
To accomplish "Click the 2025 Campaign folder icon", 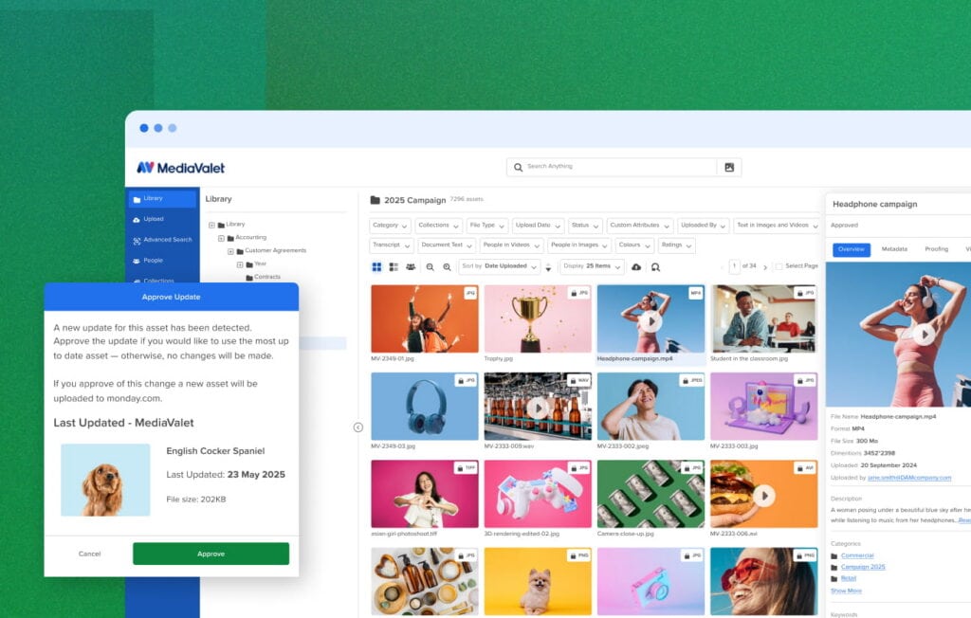I will [x=375, y=200].
